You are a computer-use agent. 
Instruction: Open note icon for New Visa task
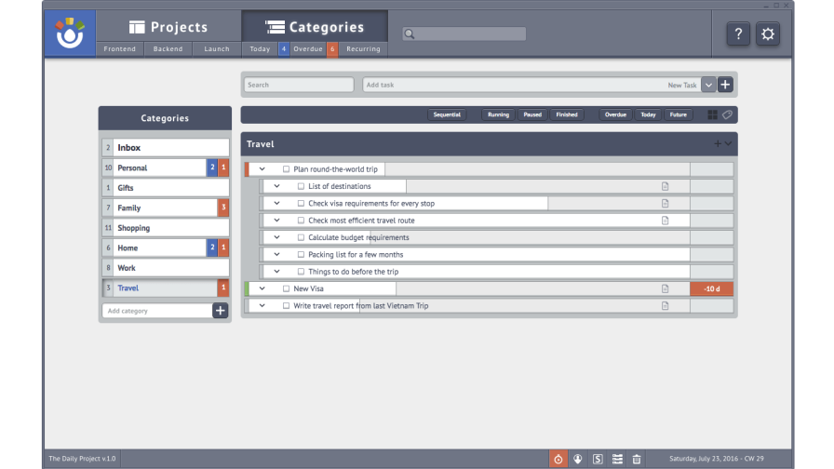(665, 288)
